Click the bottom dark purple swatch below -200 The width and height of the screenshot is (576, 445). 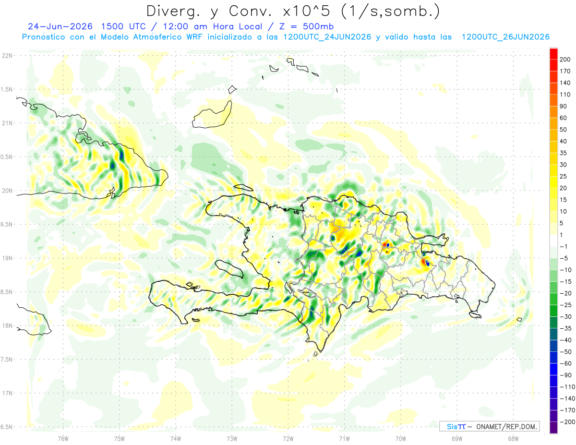coord(553,428)
